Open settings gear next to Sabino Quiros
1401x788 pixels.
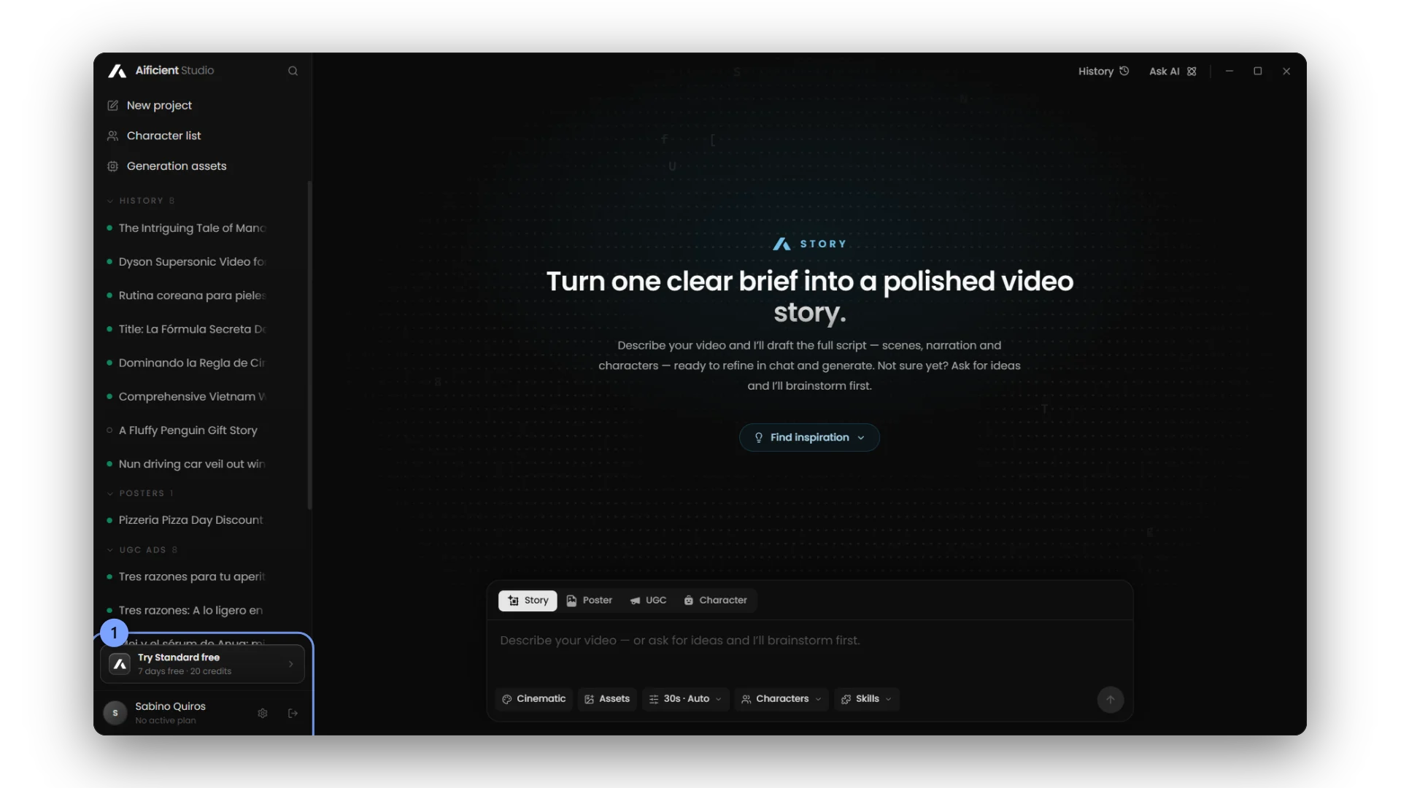(x=263, y=713)
